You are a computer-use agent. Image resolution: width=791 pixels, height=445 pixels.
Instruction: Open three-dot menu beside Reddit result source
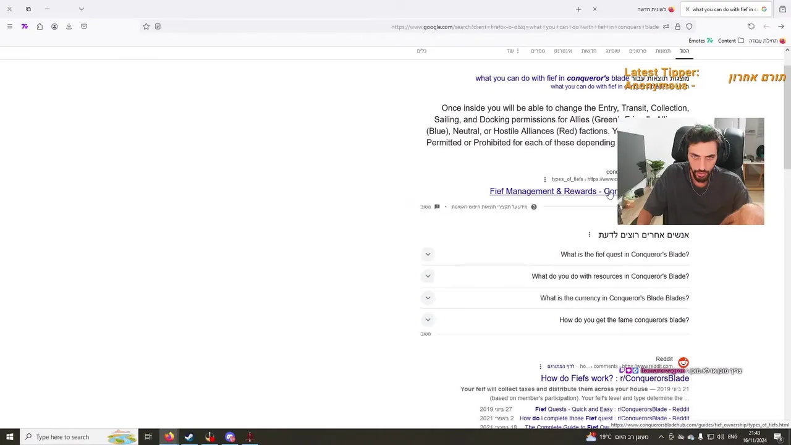[x=540, y=367]
